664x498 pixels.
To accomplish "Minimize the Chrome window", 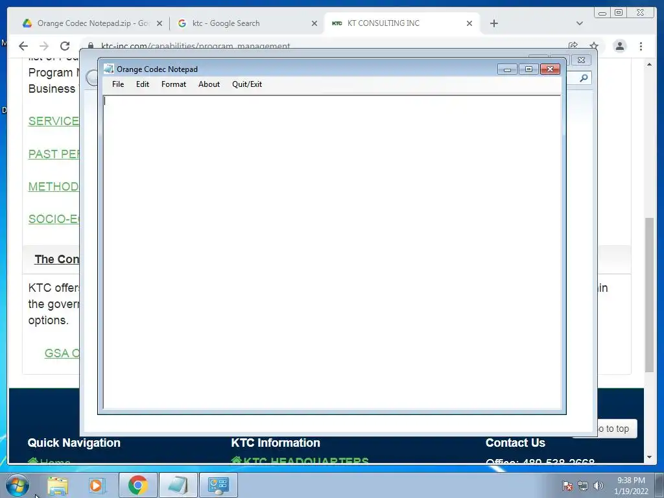I will coord(602,13).
